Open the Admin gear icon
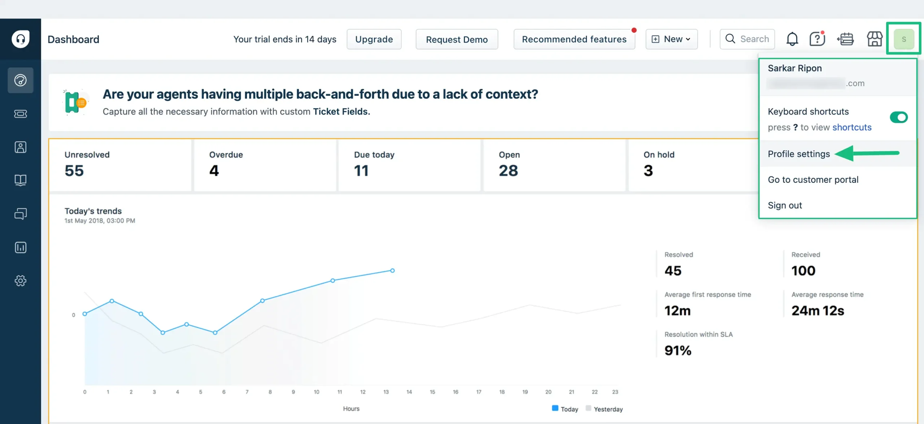Image resolution: width=924 pixels, height=424 pixels. [21, 281]
